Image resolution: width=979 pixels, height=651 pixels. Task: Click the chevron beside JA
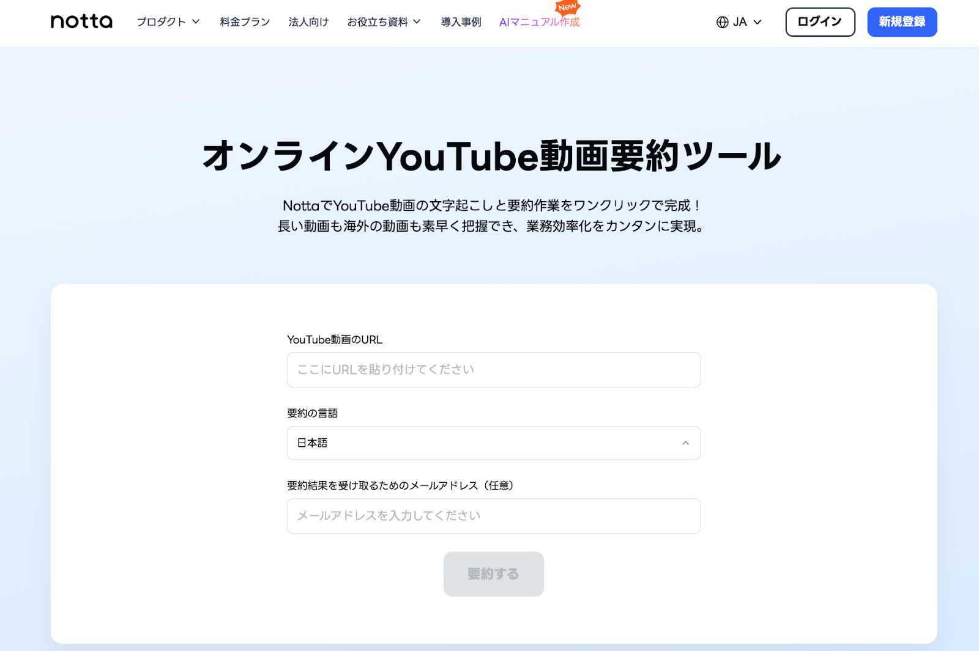tap(758, 22)
